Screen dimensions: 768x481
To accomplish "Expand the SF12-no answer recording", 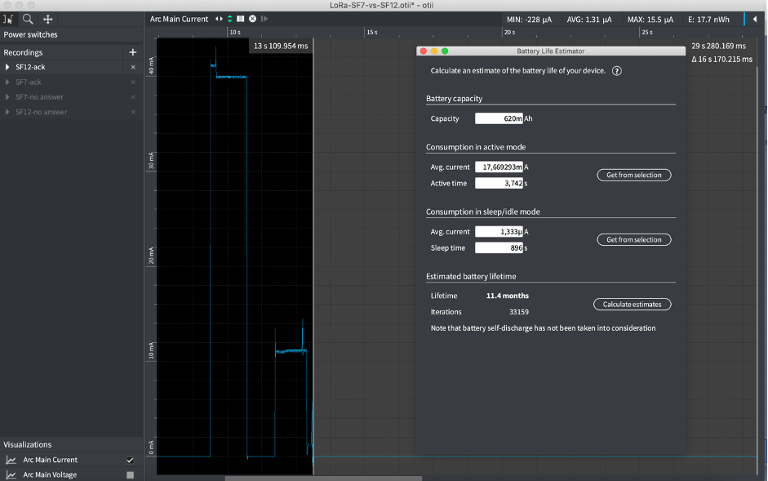I will pos(7,112).
